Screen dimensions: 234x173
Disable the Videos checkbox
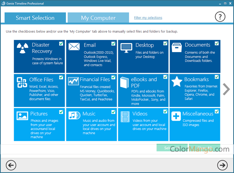[x=165, y=112]
